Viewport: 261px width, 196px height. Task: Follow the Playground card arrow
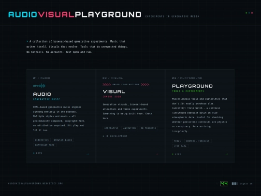pyautogui.click(x=227, y=154)
